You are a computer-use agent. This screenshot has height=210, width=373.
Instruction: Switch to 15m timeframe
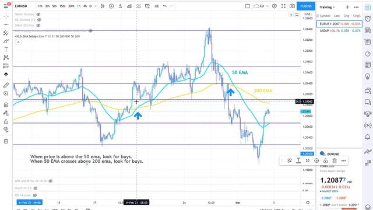(x=62, y=6)
